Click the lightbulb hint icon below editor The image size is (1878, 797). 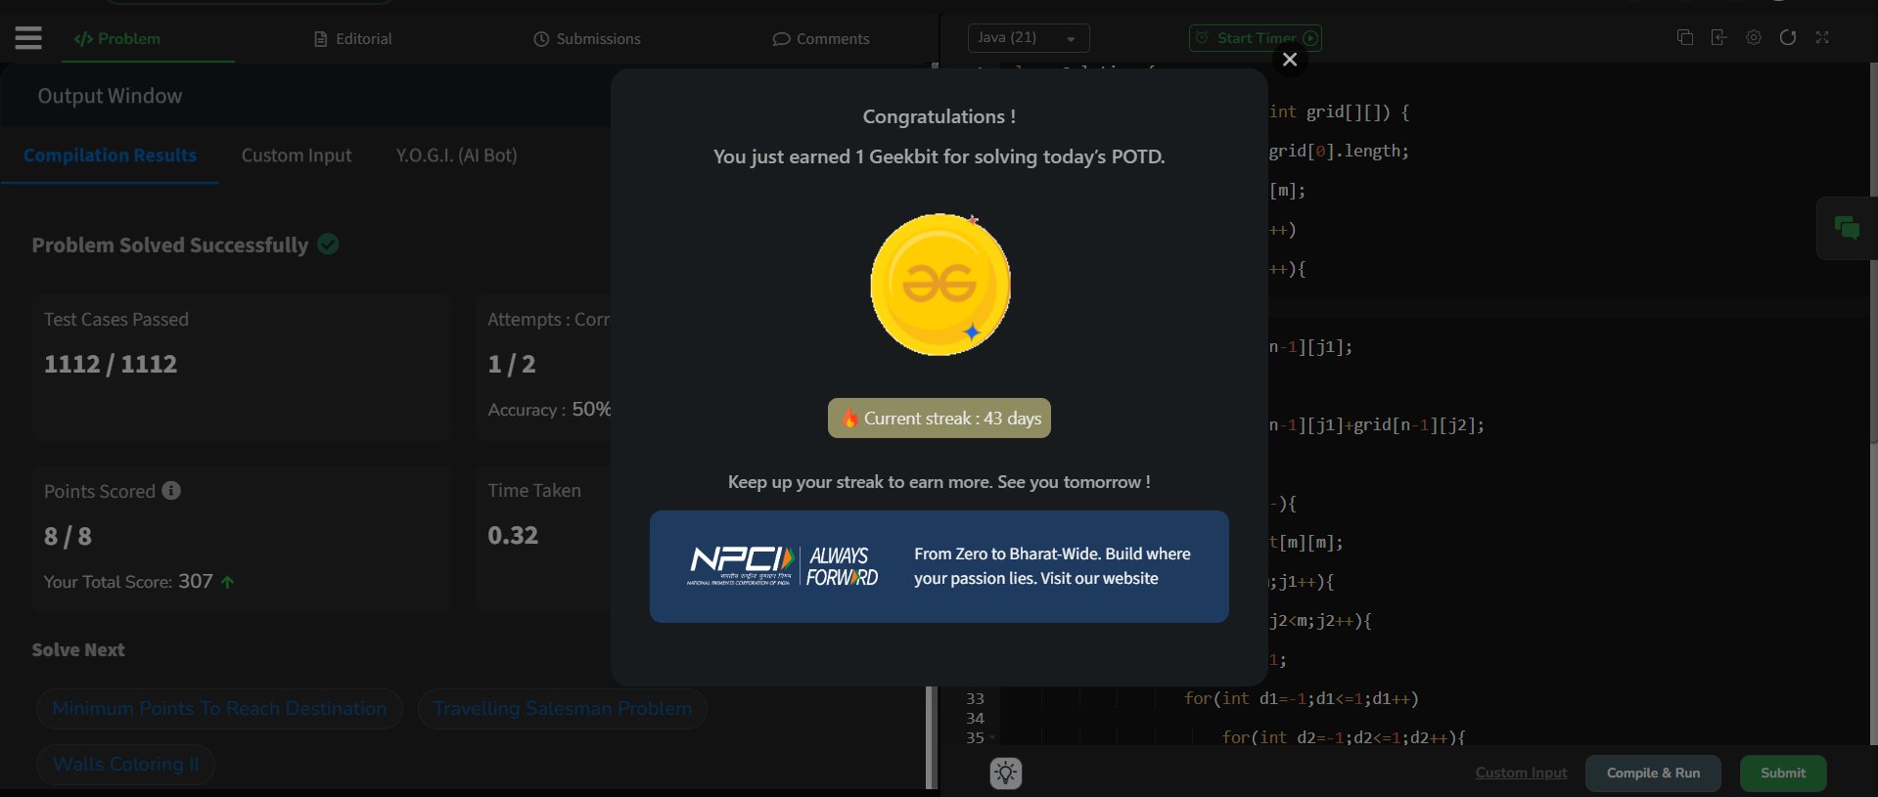click(1006, 774)
